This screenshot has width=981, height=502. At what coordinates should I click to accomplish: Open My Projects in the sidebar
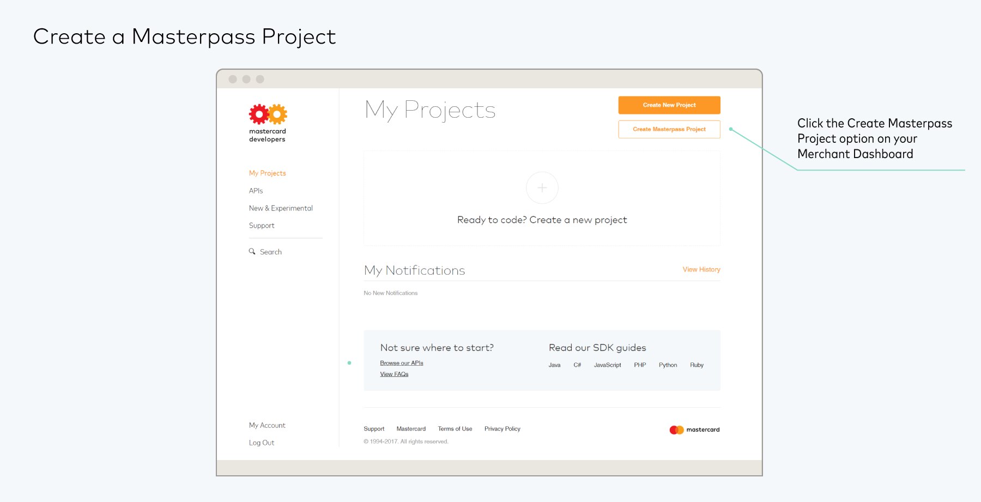(267, 173)
